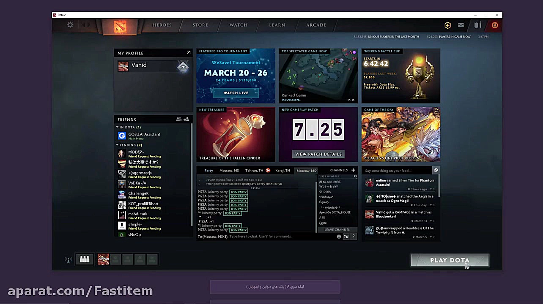543x304 pixels.
Task: Click the channel info icon by members count
Action: click(x=355, y=176)
